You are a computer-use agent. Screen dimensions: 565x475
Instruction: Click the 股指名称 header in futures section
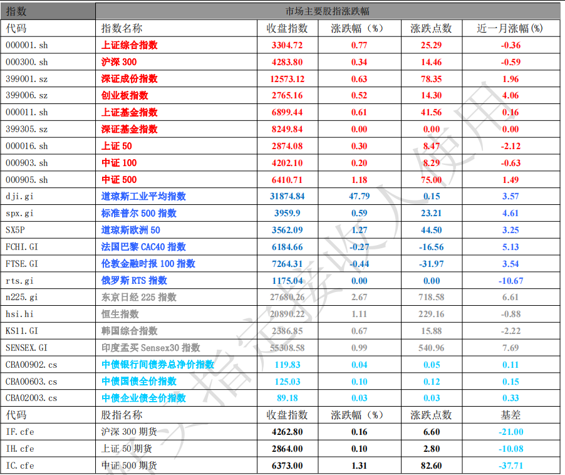tap(122, 415)
